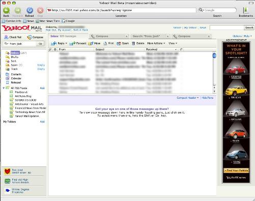The width and height of the screenshot is (255, 201).
Task: Open the Spam folder in the sidebar
Action: pos(14,65)
